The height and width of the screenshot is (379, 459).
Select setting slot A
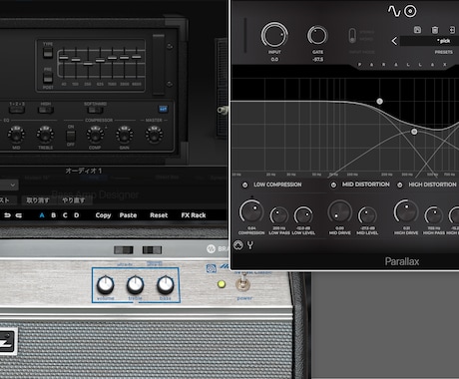[x=42, y=215]
